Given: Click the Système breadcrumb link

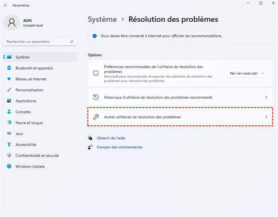Looking at the screenshot, I should pos(102,19).
